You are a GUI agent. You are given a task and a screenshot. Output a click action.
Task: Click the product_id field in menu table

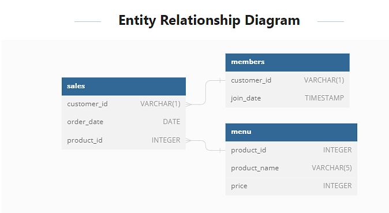tap(291, 150)
